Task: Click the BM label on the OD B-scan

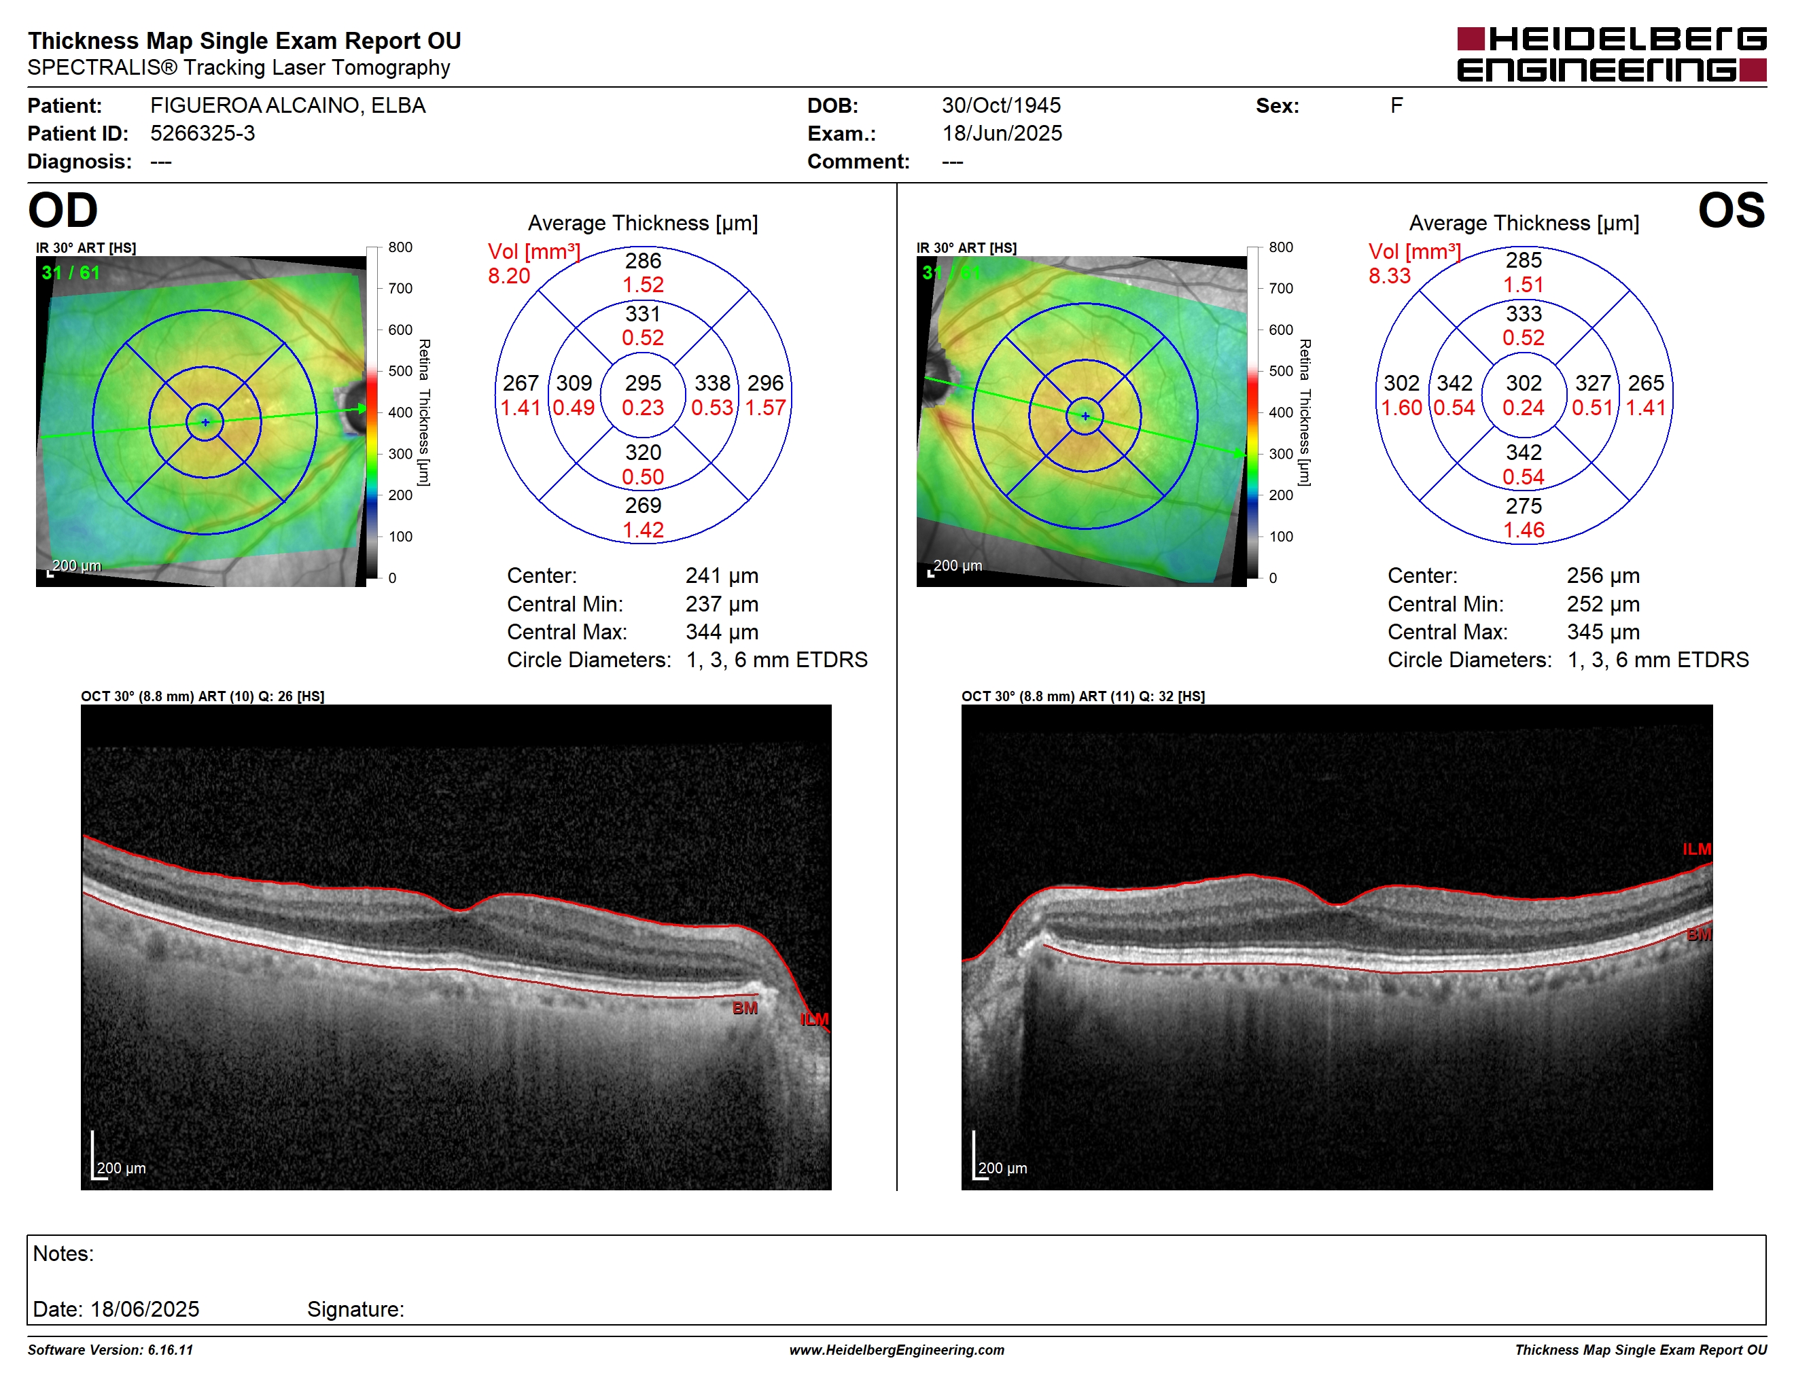Action: pyautogui.click(x=745, y=1008)
